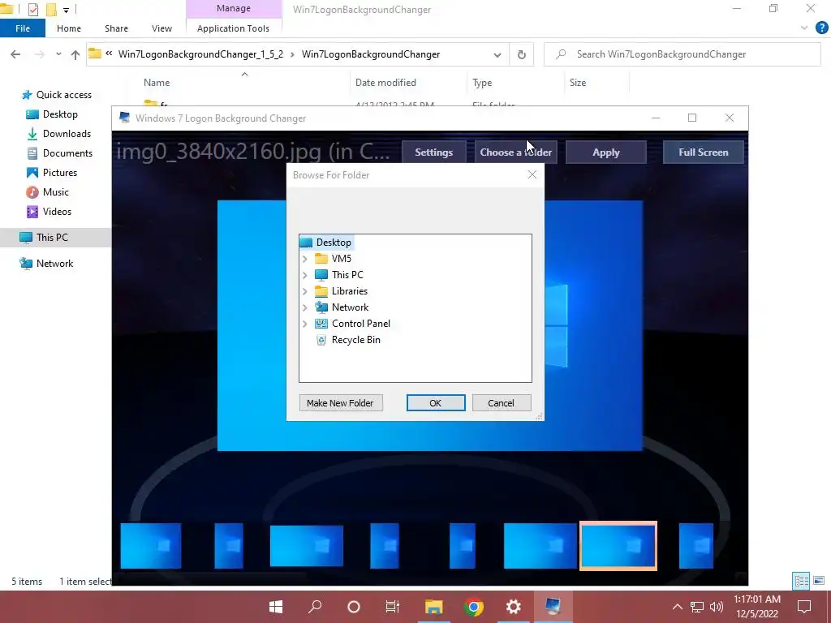Select Network in the dialog folder tree

[x=350, y=307]
